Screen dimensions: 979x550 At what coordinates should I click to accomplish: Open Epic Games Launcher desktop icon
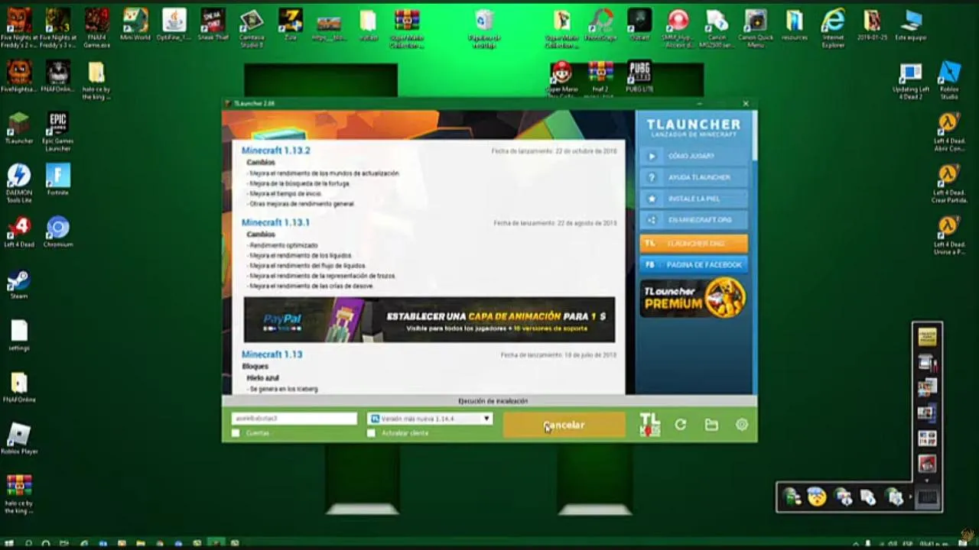click(x=57, y=123)
